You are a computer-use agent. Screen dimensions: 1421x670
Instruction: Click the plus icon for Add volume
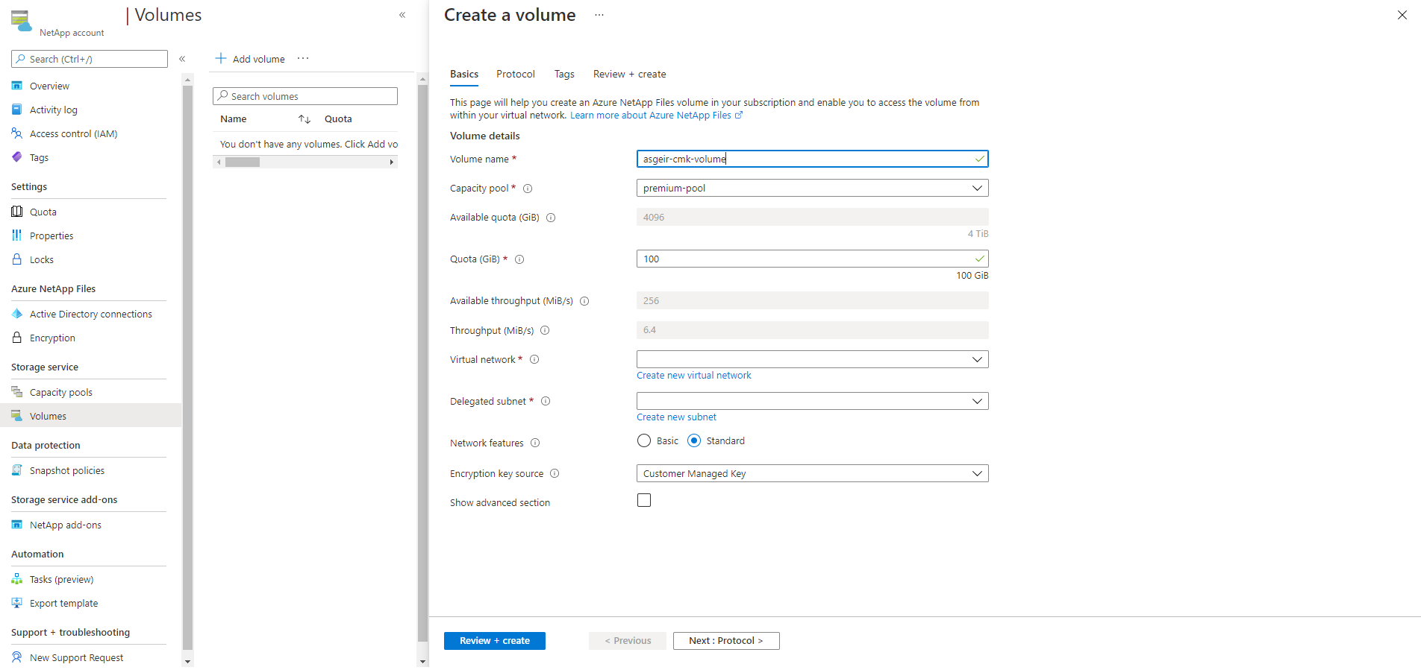tap(221, 58)
